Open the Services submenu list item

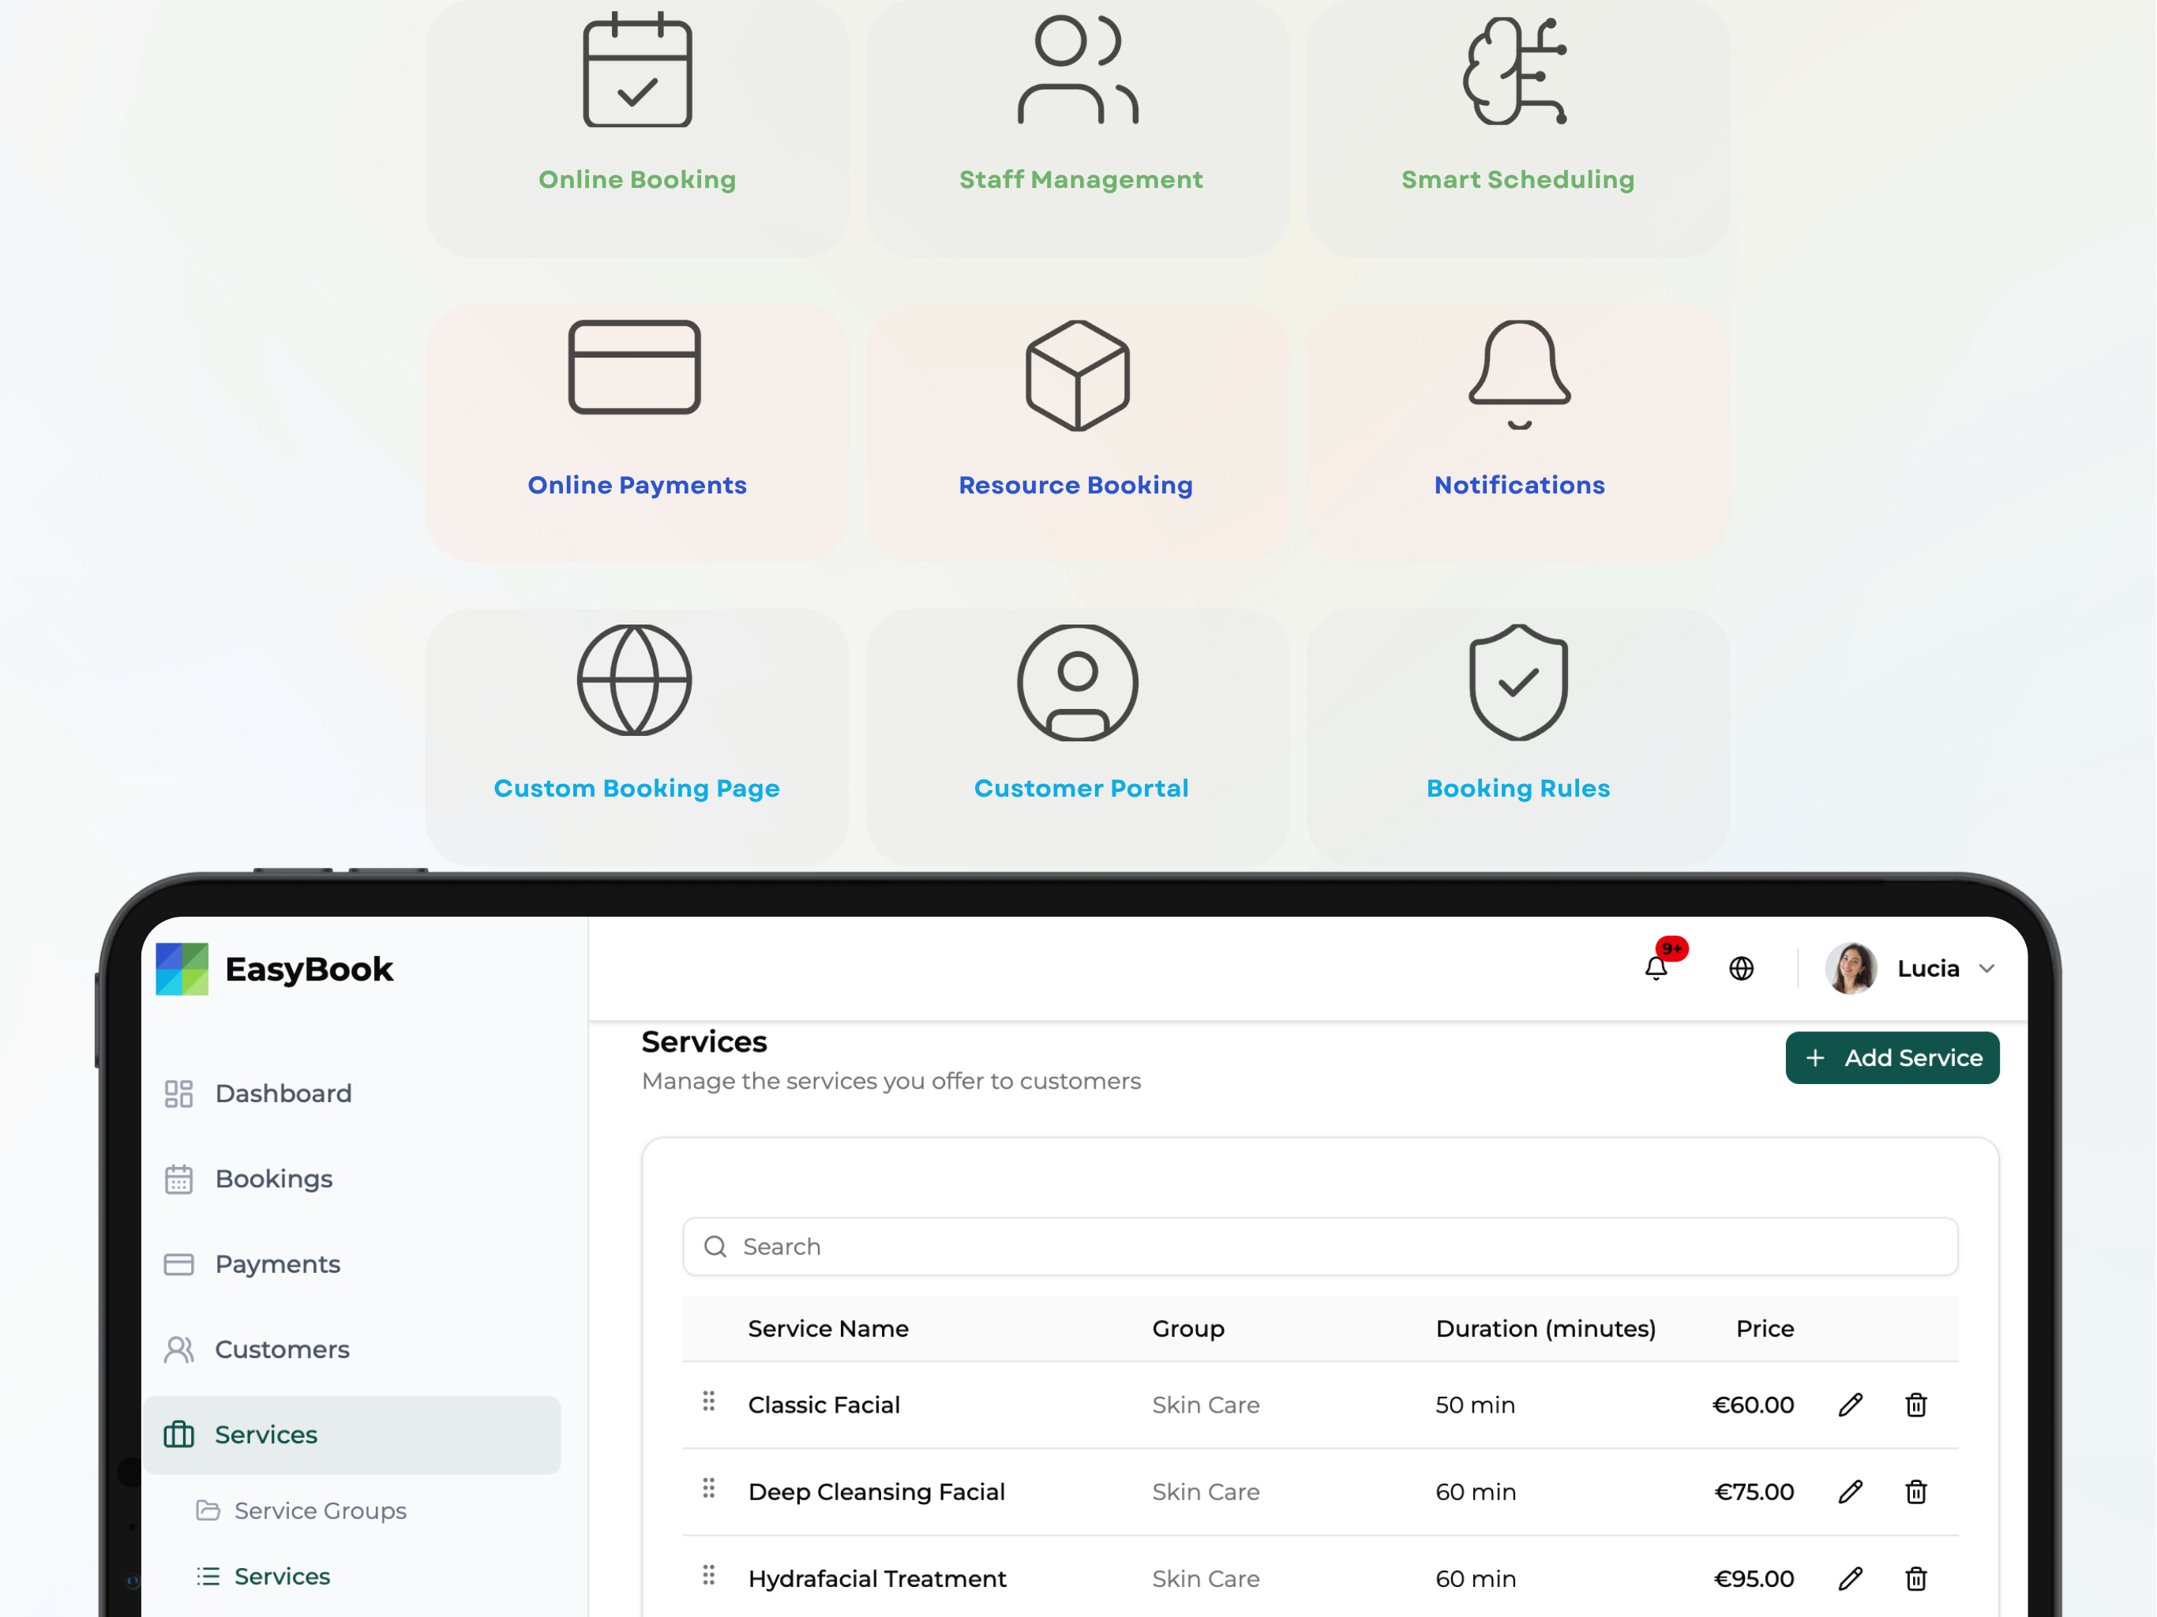point(263,1576)
